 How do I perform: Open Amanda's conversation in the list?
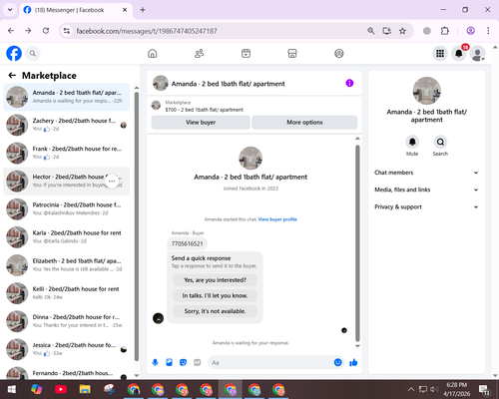(x=67, y=97)
